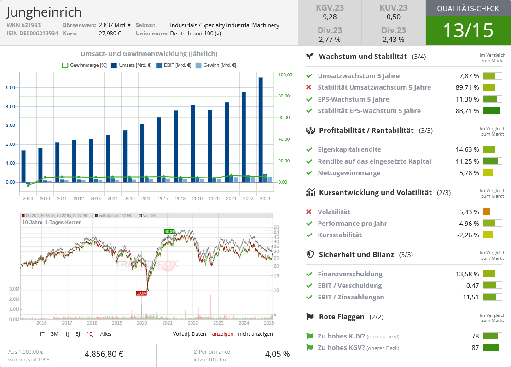This screenshot has width=511, height=367.
Task: Click the Umsatz- und Gewinnentwicklung (jährlich) chart title
Action: 149,54
